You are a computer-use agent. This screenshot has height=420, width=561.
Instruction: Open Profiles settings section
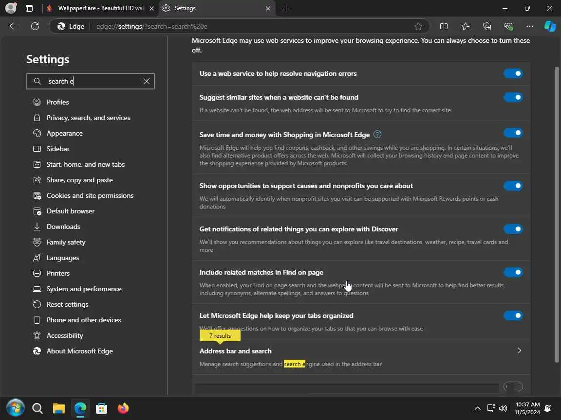pos(57,102)
